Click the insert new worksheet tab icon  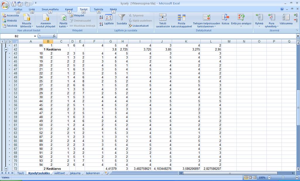coord(107,173)
